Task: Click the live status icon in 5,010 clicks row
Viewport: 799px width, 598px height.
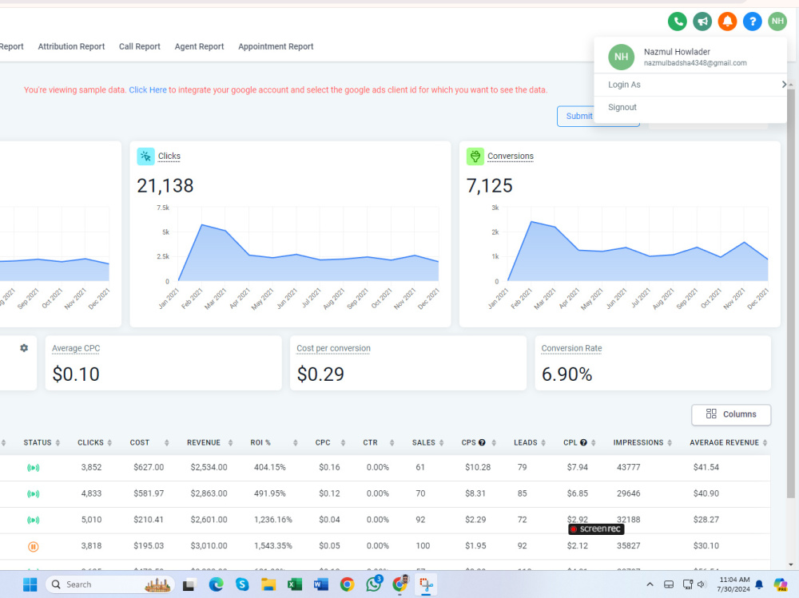Action: [33, 520]
